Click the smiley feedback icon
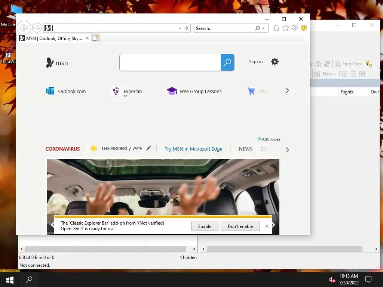 tap(304, 28)
